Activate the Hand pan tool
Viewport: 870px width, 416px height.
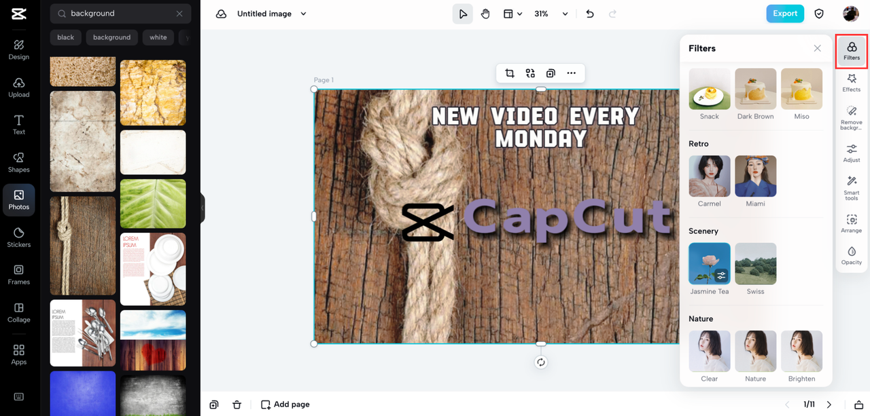coord(485,14)
